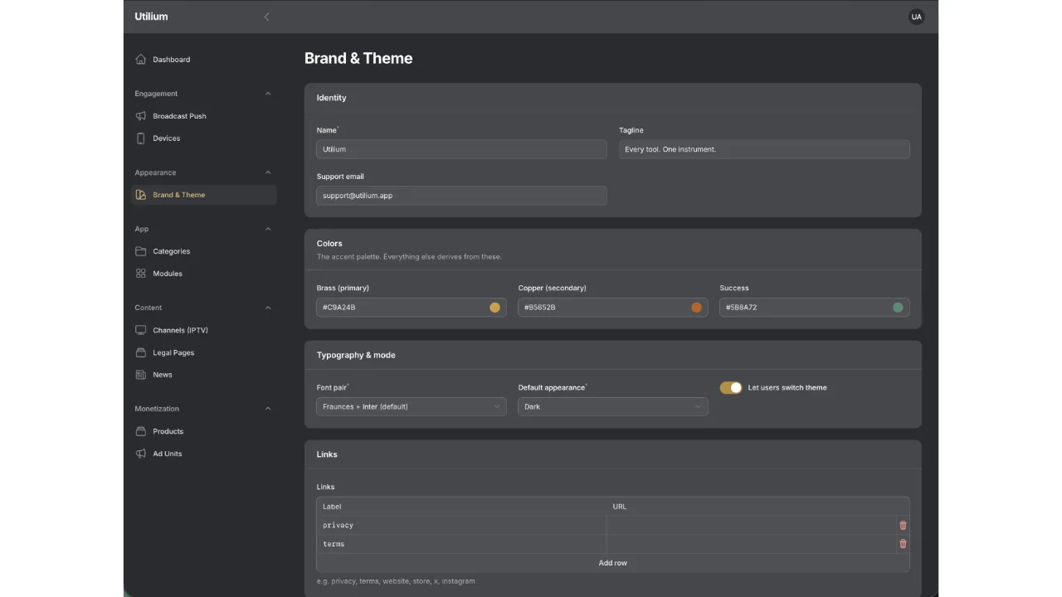The image size is (1062, 597).
Task: Toggle Let users switch theme
Action: tap(731, 388)
